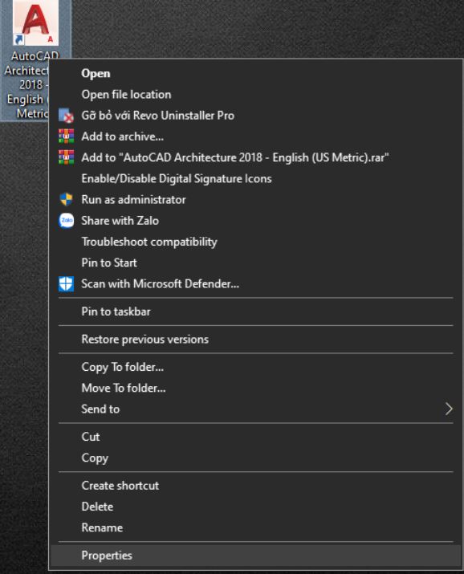The width and height of the screenshot is (464, 574).
Task: Select Create shortcut
Action: click(255, 486)
